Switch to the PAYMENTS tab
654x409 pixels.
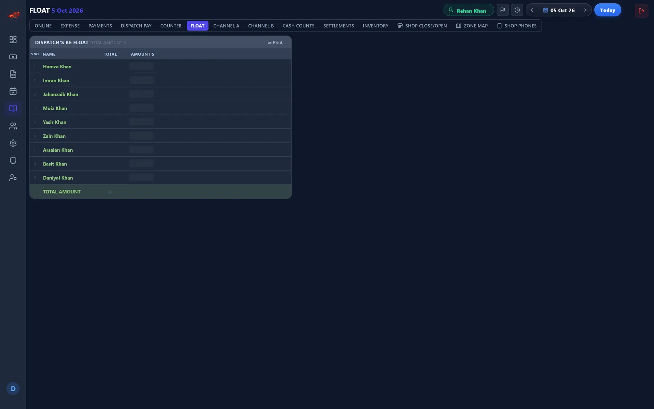pos(100,26)
